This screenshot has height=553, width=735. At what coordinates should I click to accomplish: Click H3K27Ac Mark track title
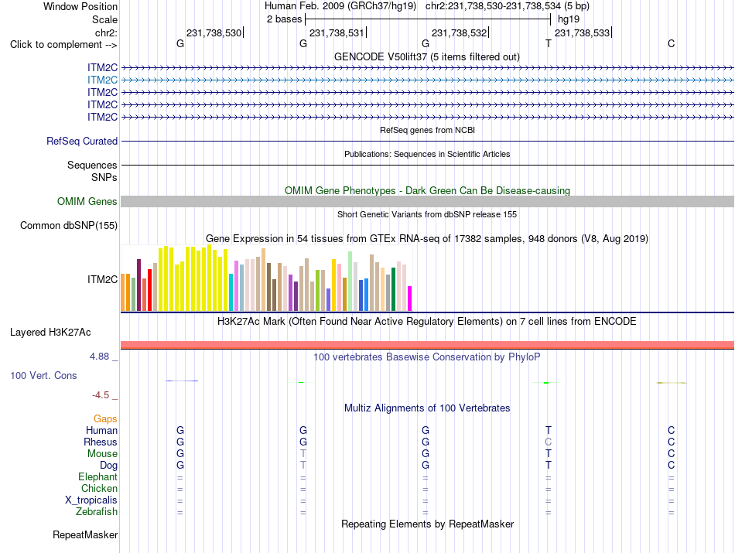[427, 322]
